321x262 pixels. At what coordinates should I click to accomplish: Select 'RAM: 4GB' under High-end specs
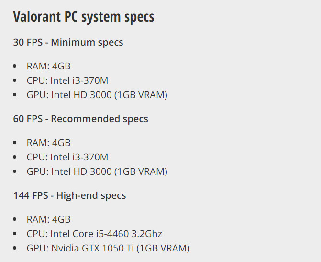(48, 219)
